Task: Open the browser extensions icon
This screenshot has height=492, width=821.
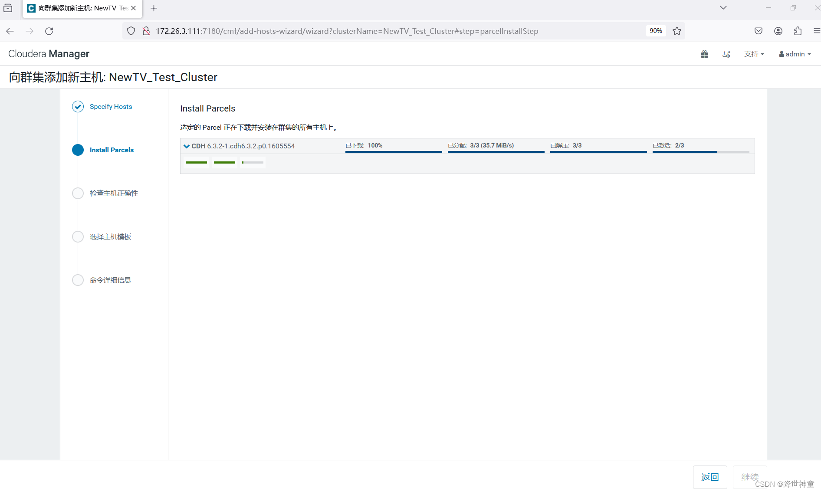Action: [x=798, y=31]
